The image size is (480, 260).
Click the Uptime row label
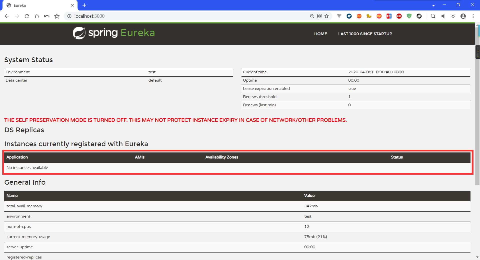pos(250,80)
